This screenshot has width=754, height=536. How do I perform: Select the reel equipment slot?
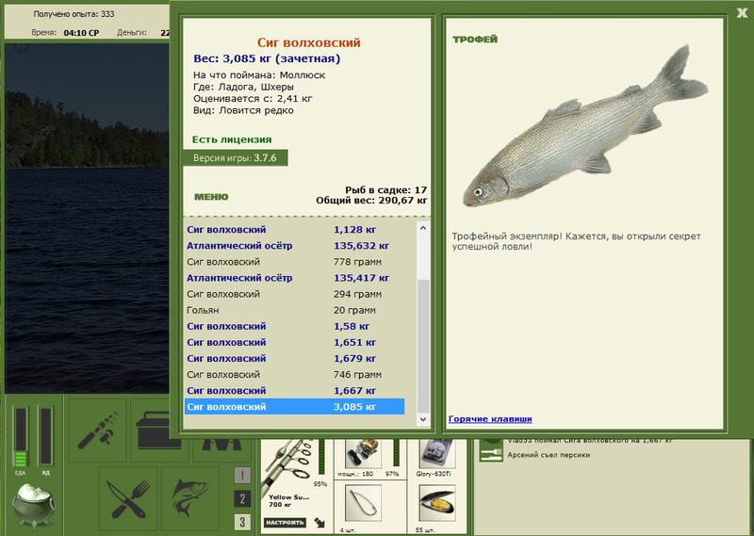[364, 452]
